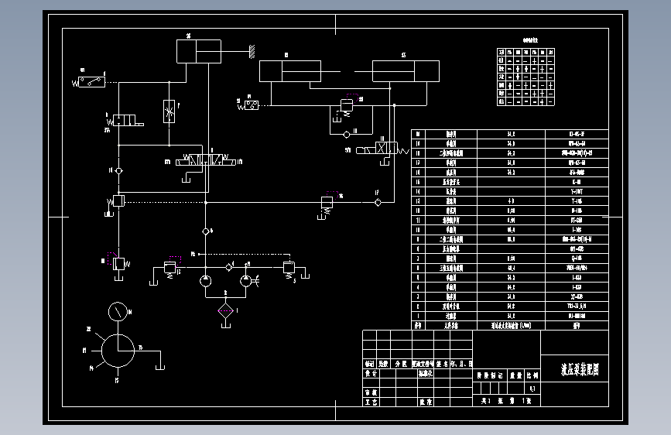Click the 设计 cell in title block
671x435 pixels.
pyautogui.click(x=371, y=373)
